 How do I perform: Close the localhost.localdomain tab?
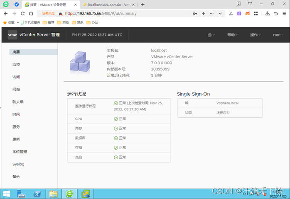pos(133,5)
